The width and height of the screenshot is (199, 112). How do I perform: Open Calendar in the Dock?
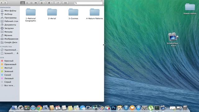click(58, 108)
